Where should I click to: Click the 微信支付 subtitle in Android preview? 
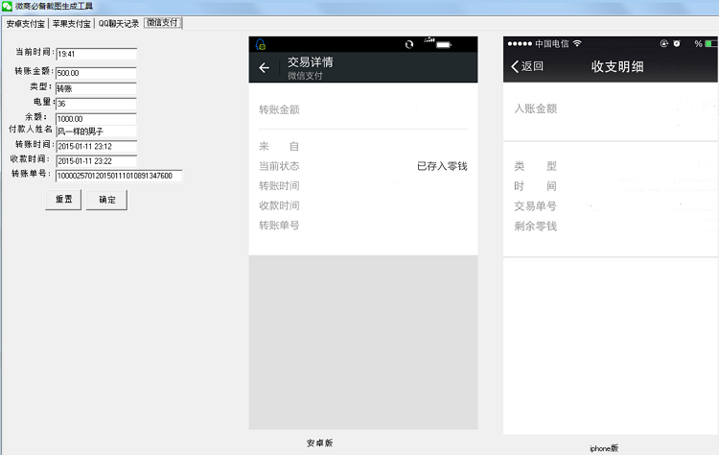pos(305,76)
